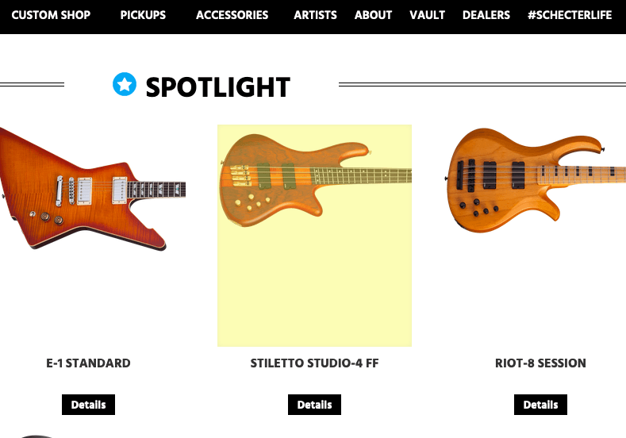Open the Custom Shop menu
The height and width of the screenshot is (438, 626).
pos(51,15)
